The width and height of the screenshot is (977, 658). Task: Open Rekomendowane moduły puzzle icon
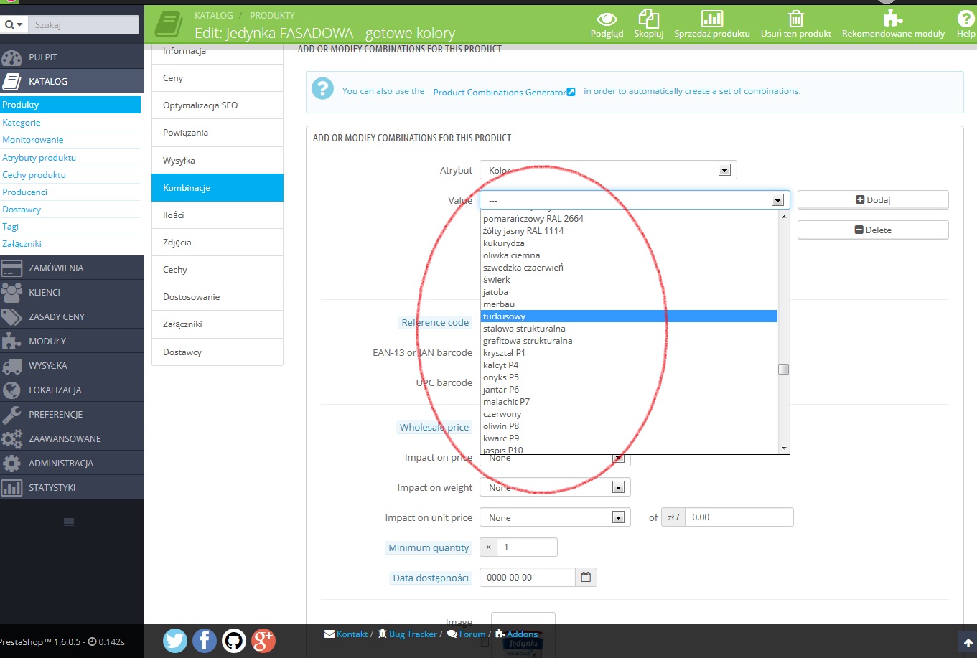pyautogui.click(x=893, y=19)
